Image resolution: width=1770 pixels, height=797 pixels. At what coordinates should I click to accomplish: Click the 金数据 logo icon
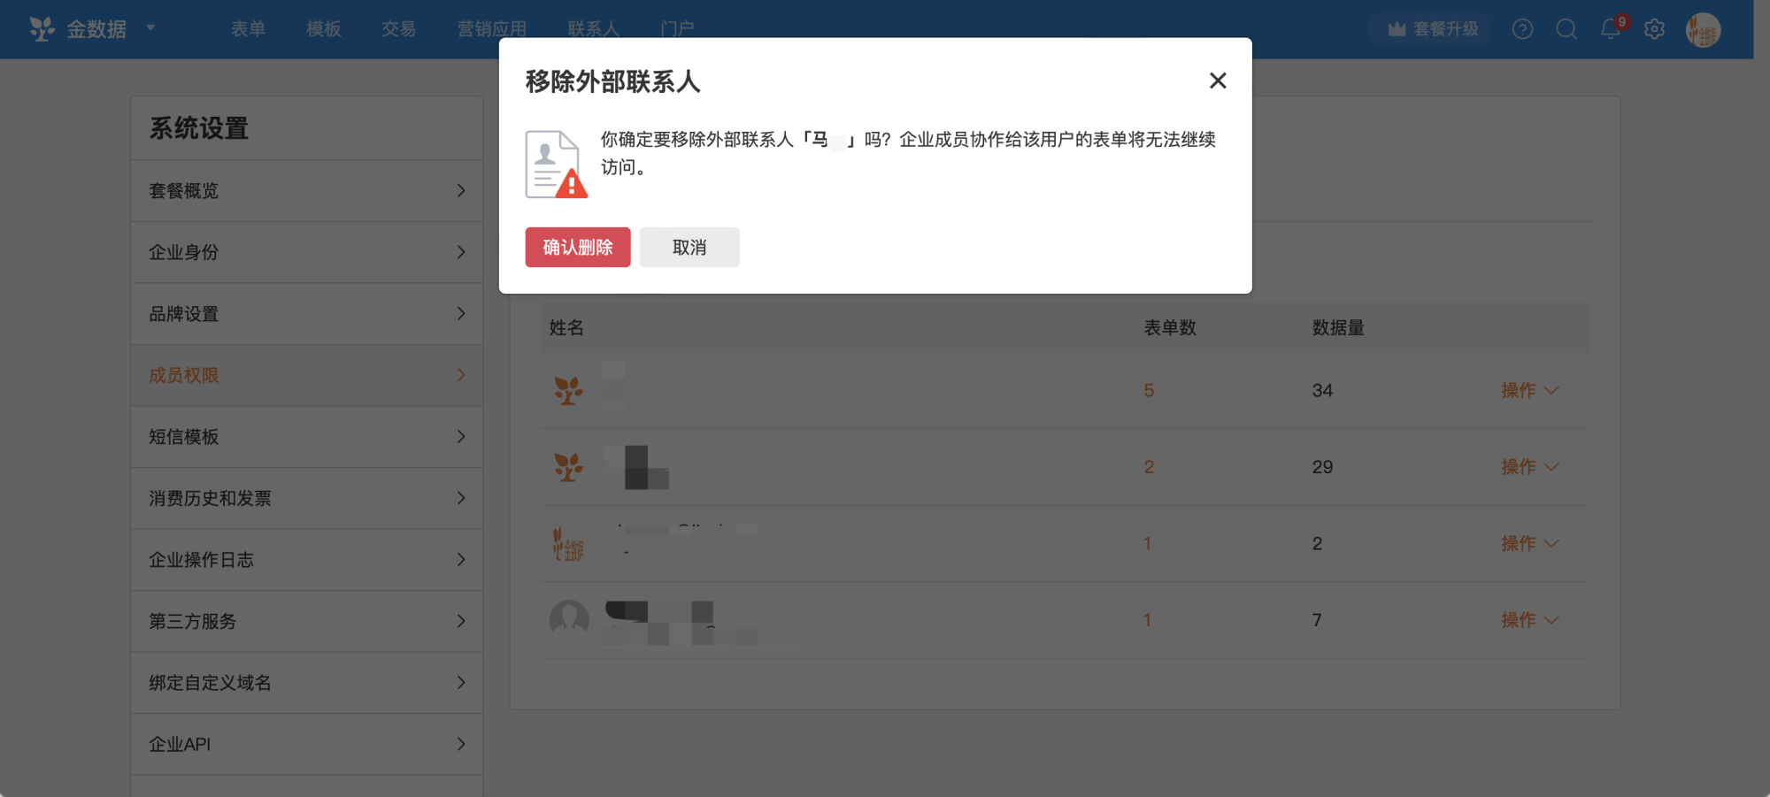42,29
